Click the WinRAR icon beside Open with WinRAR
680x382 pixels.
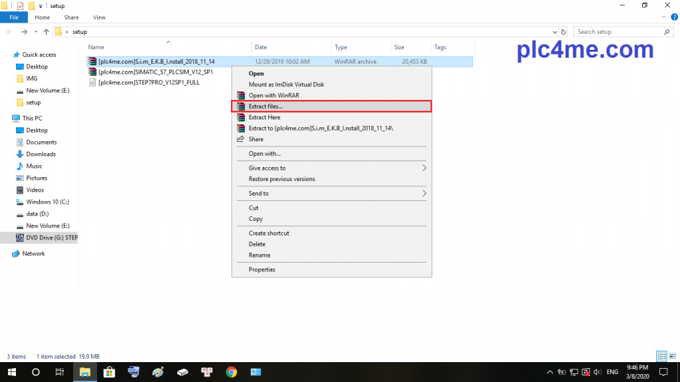(x=240, y=95)
